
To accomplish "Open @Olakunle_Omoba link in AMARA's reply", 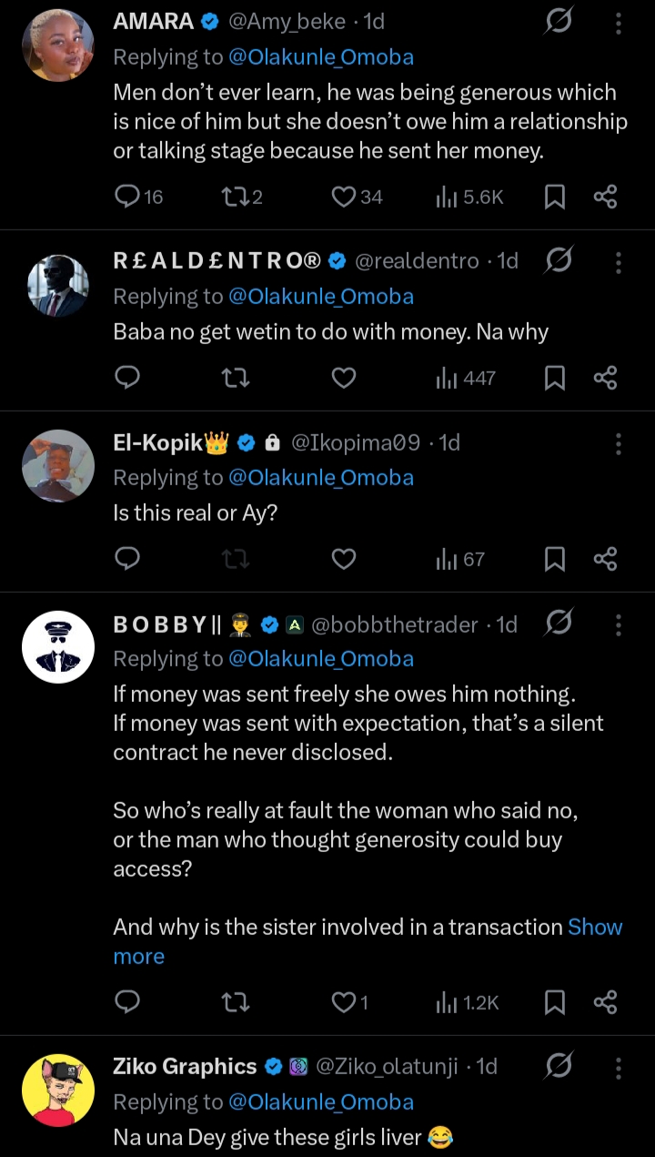I will coord(319,57).
